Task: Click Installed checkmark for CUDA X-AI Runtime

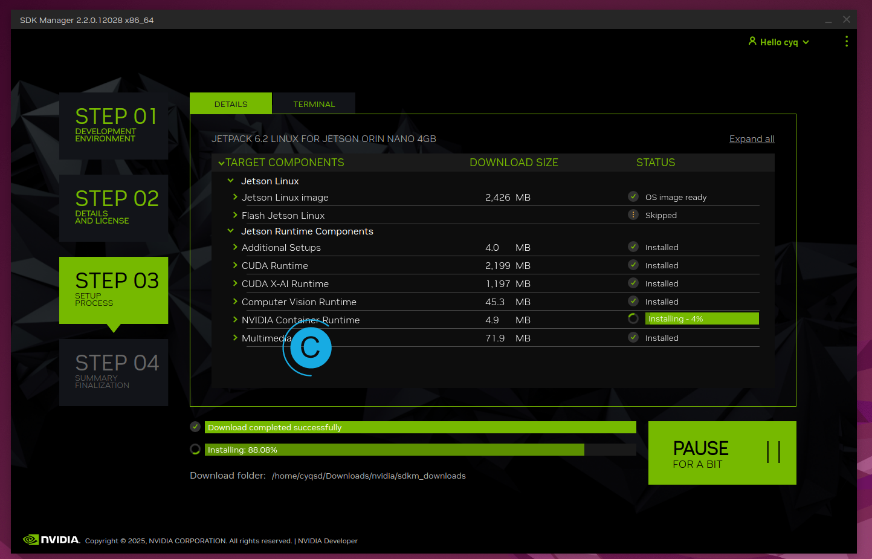Action: tap(633, 283)
